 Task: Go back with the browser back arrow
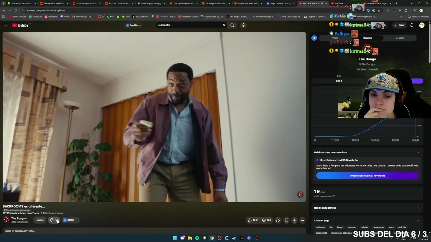(x=4, y=10)
